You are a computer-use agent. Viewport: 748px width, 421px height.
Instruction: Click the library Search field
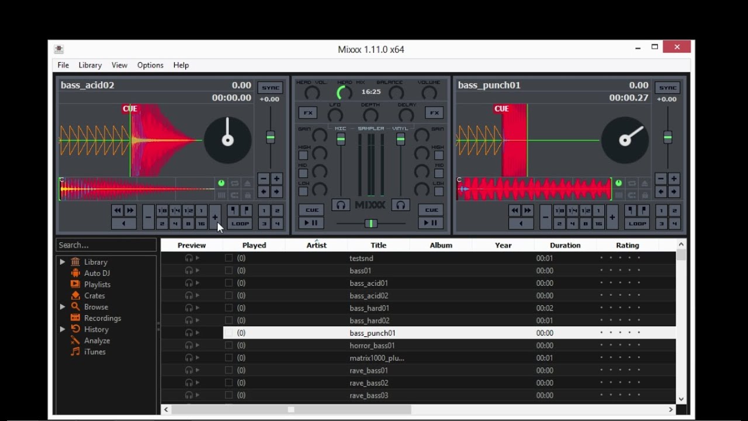106,245
